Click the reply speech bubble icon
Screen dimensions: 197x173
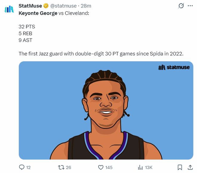click(x=21, y=167)
